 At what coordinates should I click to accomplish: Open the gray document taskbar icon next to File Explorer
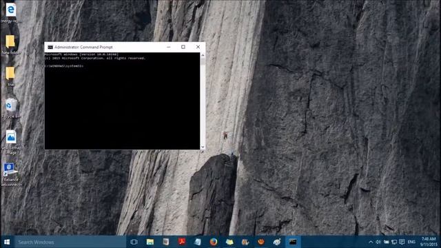(165, 242)
